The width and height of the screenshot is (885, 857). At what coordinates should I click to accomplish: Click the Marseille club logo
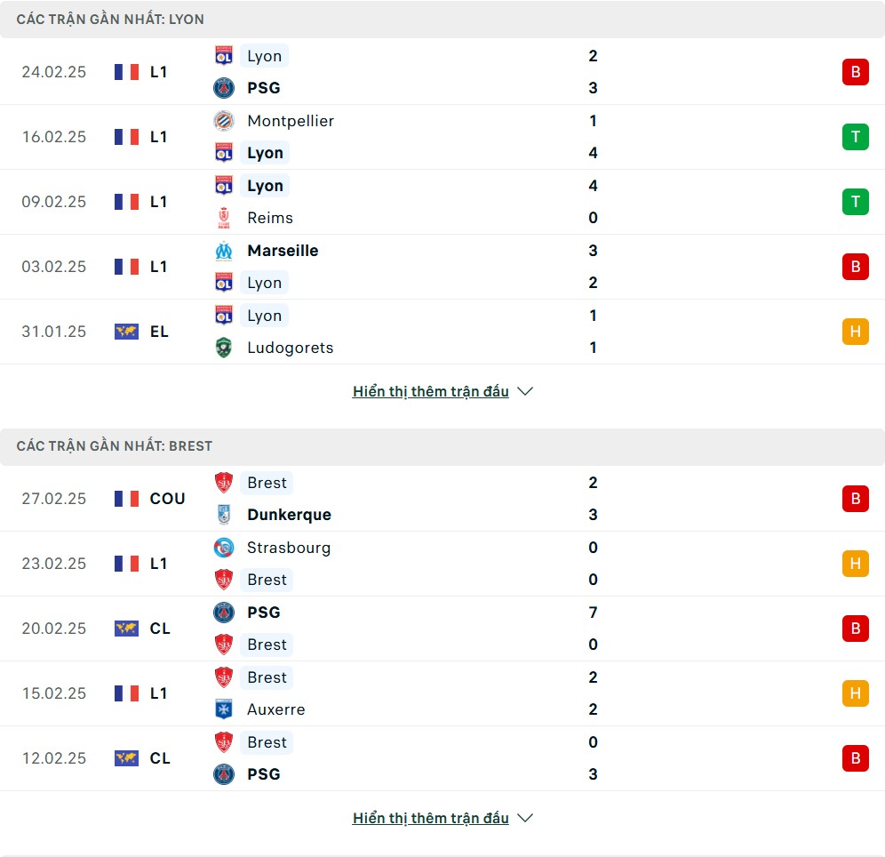coord(224,251)
